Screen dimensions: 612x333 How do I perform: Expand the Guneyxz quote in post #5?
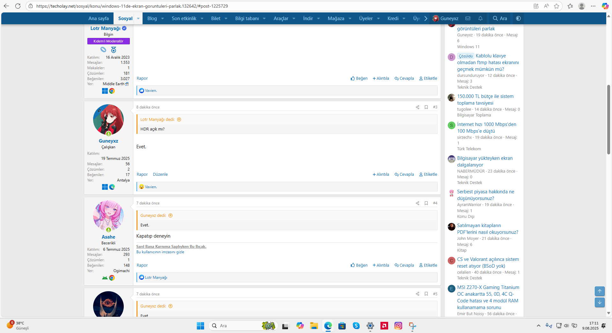point(171,306)
